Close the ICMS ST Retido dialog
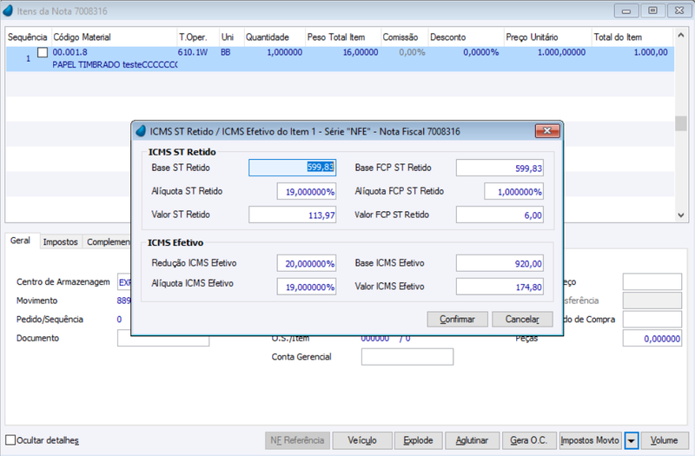Image resolution: width=695 pixels, height=456 pixels. coord(547,131)
